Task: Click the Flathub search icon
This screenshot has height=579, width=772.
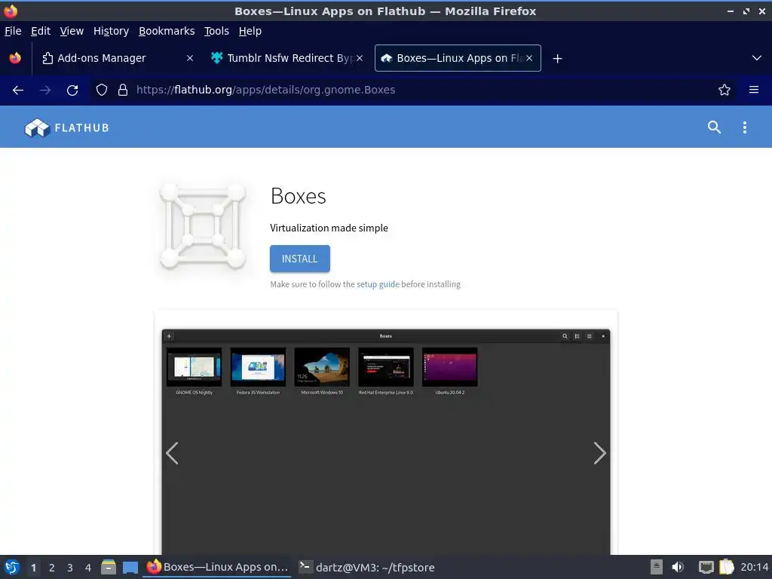Action: pyautogui.click(x=715, y=127)
